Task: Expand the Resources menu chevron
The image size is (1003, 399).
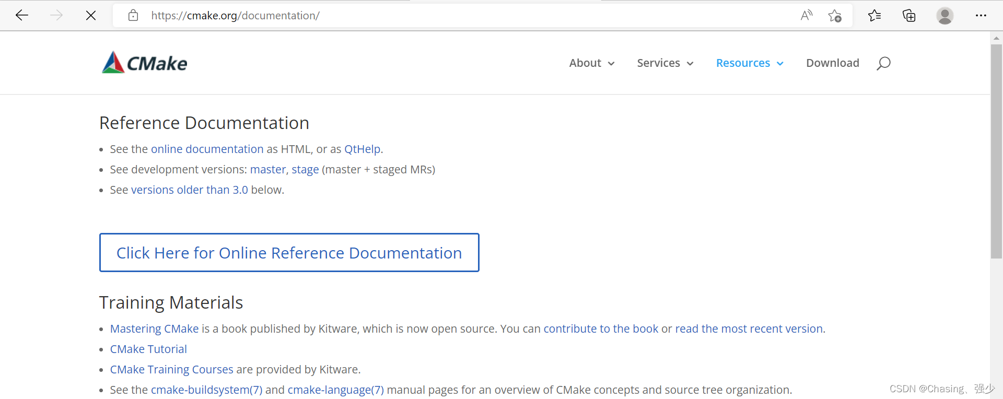Action: click(x=780, y=64)
